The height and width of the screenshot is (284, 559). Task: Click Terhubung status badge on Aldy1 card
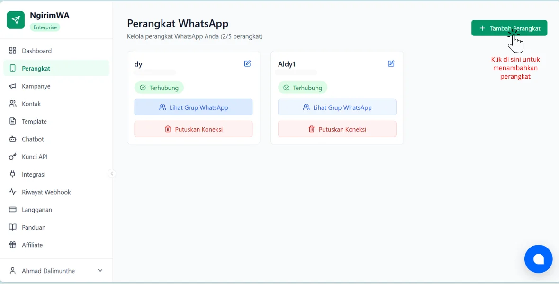click(x=303, y=88)
